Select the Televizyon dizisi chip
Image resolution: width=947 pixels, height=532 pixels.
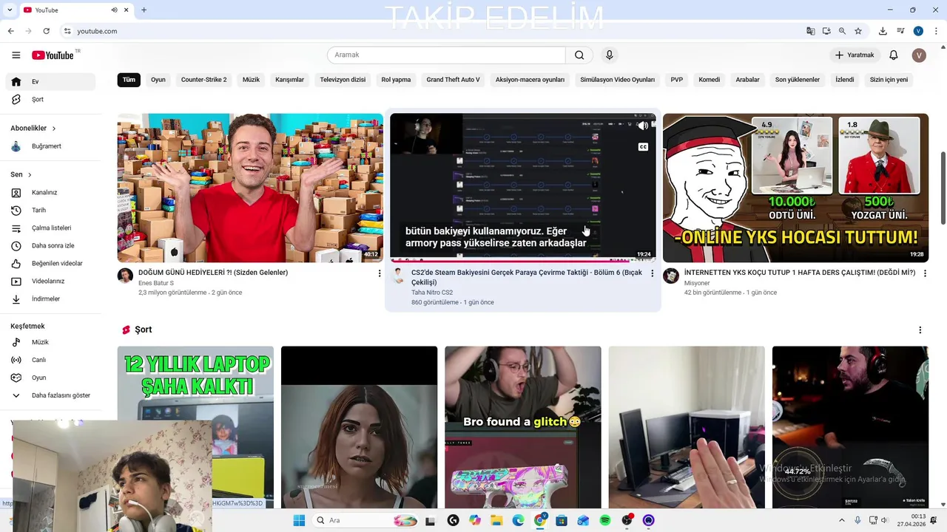(x=343, y=80)
